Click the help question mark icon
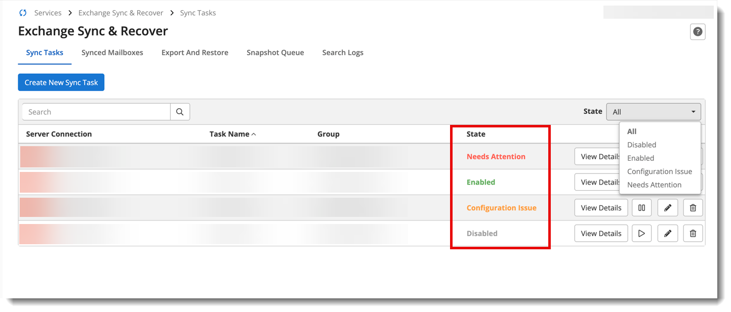The width and height of the screenshot is (731, 312). (x=698, y=32)
